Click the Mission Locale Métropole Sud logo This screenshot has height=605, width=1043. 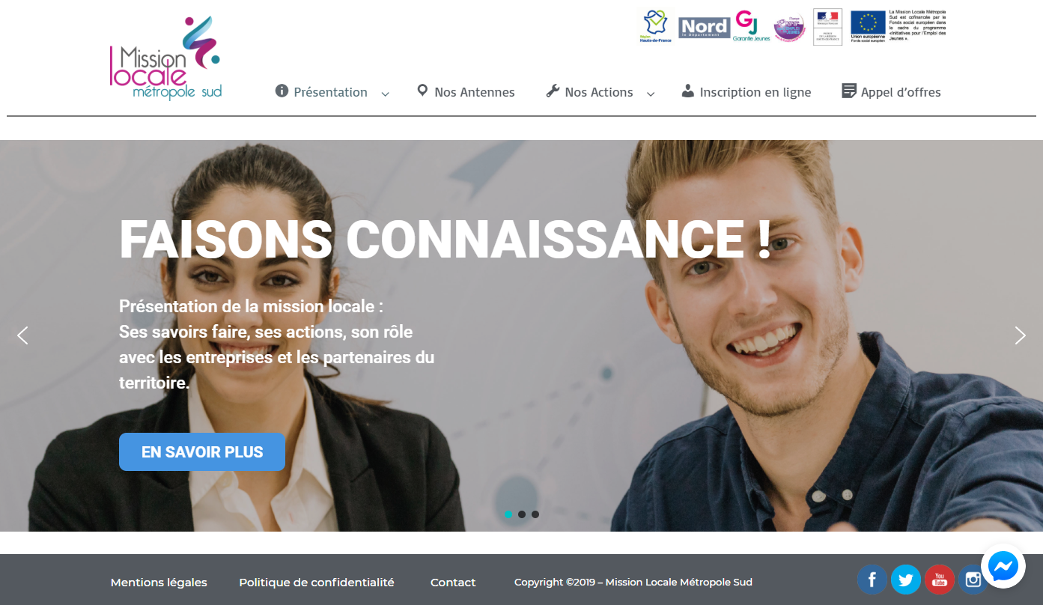click(165, 58)
